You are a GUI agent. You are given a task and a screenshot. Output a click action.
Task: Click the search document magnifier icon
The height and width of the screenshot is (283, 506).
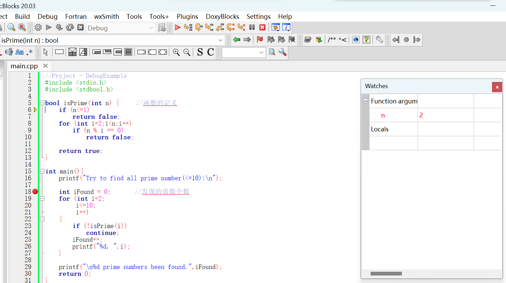coord(272,52)
